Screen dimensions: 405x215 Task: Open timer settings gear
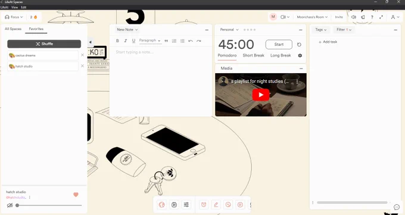coord(300,55)
